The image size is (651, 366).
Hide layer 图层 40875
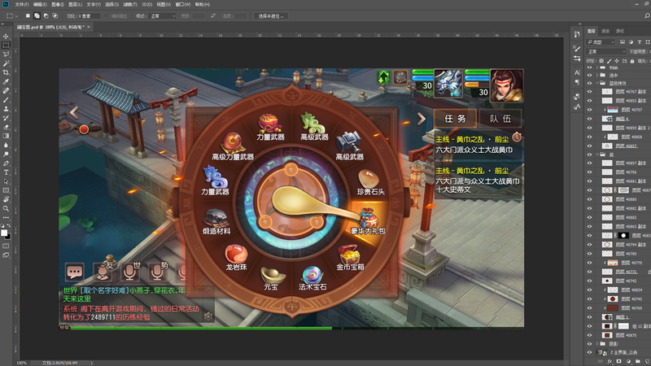(x=589, y=335)
